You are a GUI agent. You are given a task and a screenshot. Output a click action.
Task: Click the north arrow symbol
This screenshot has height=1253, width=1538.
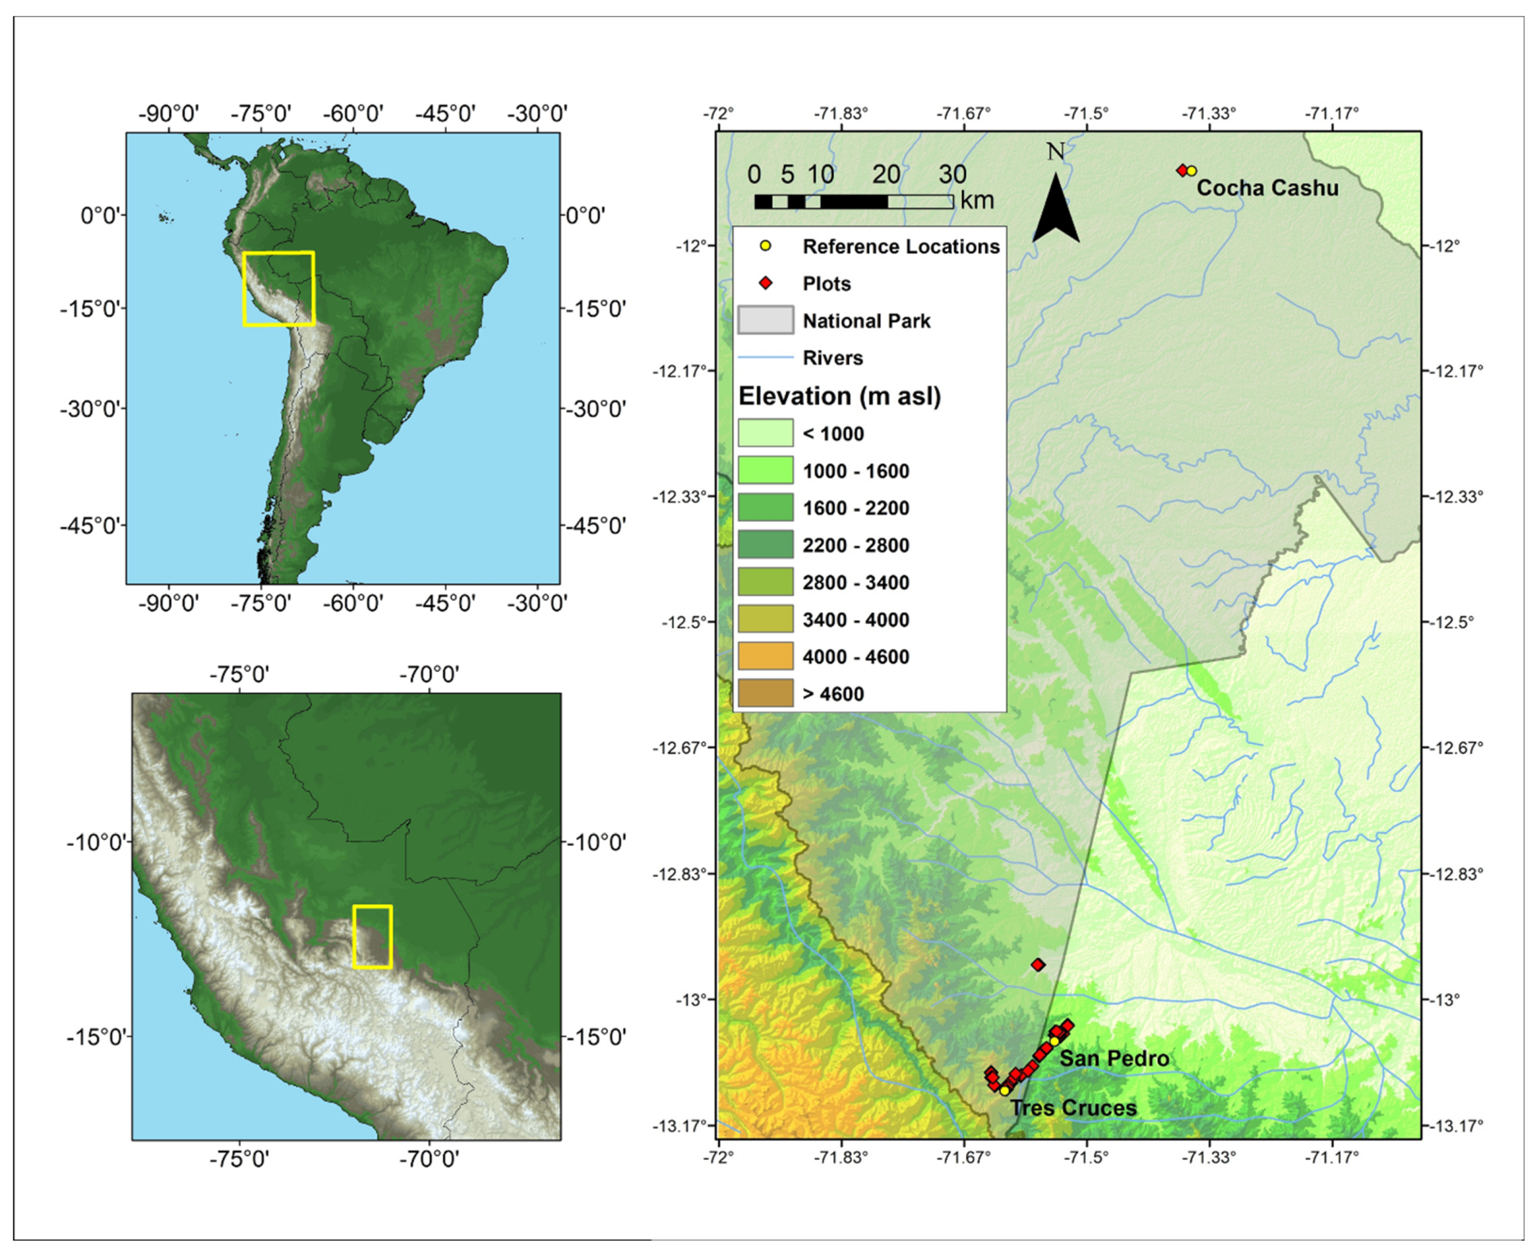[x=1055, y=209]
